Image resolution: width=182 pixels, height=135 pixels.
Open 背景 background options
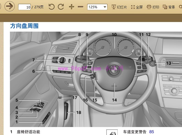click(169, 7)
